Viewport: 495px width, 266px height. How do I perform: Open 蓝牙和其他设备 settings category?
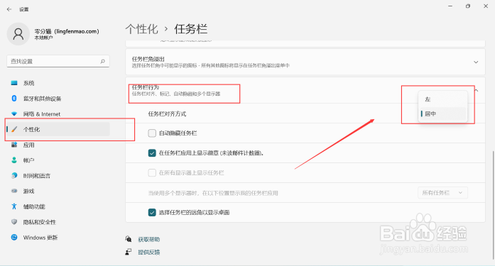[x=58, y=99]
